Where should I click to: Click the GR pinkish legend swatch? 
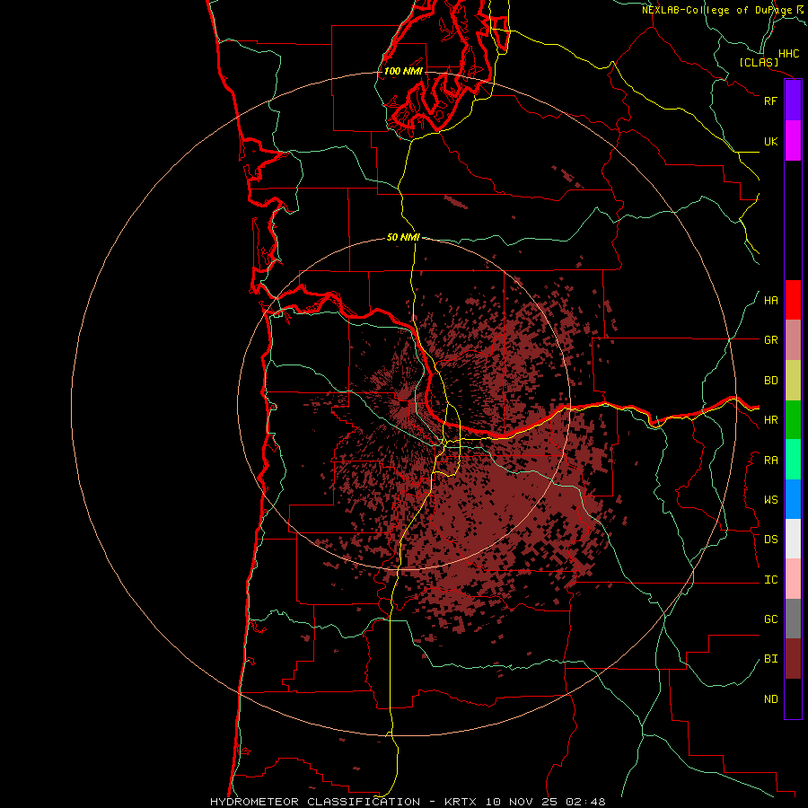pyautogui.click(x=793, y=340)
